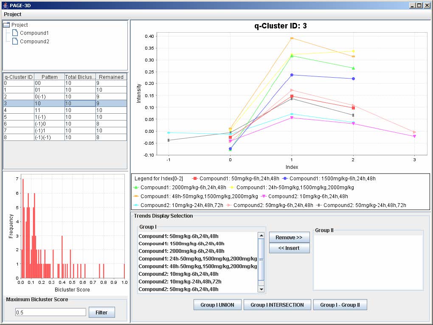Click the << Insert button
The width and height of the screenshot is (433, 325).
pos(289,248)
